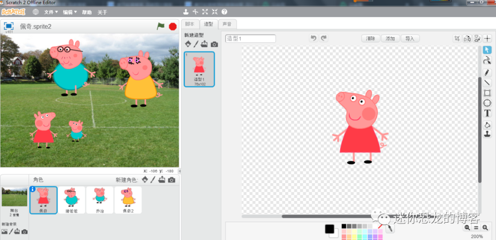Viewport: 496px width, 240px height.
Task: Pick the black color swatch in palette
Action: point(344,226)
